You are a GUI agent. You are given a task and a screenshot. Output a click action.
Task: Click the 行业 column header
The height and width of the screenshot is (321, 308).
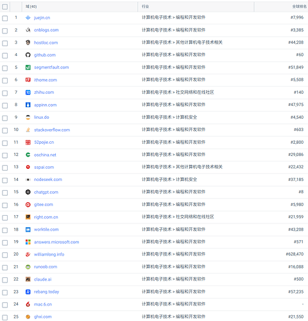click(x=145, y=6)
